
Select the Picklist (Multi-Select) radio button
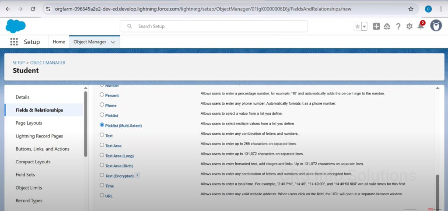tap(102, 125)
